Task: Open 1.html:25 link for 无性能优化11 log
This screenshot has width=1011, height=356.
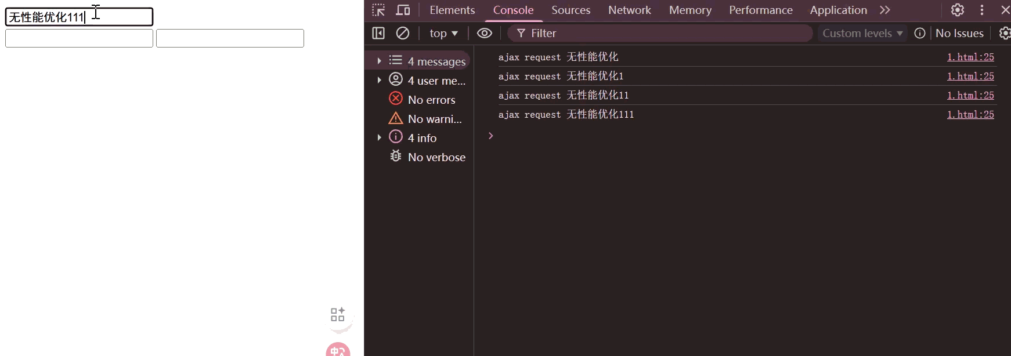Action: pos(970,95)
